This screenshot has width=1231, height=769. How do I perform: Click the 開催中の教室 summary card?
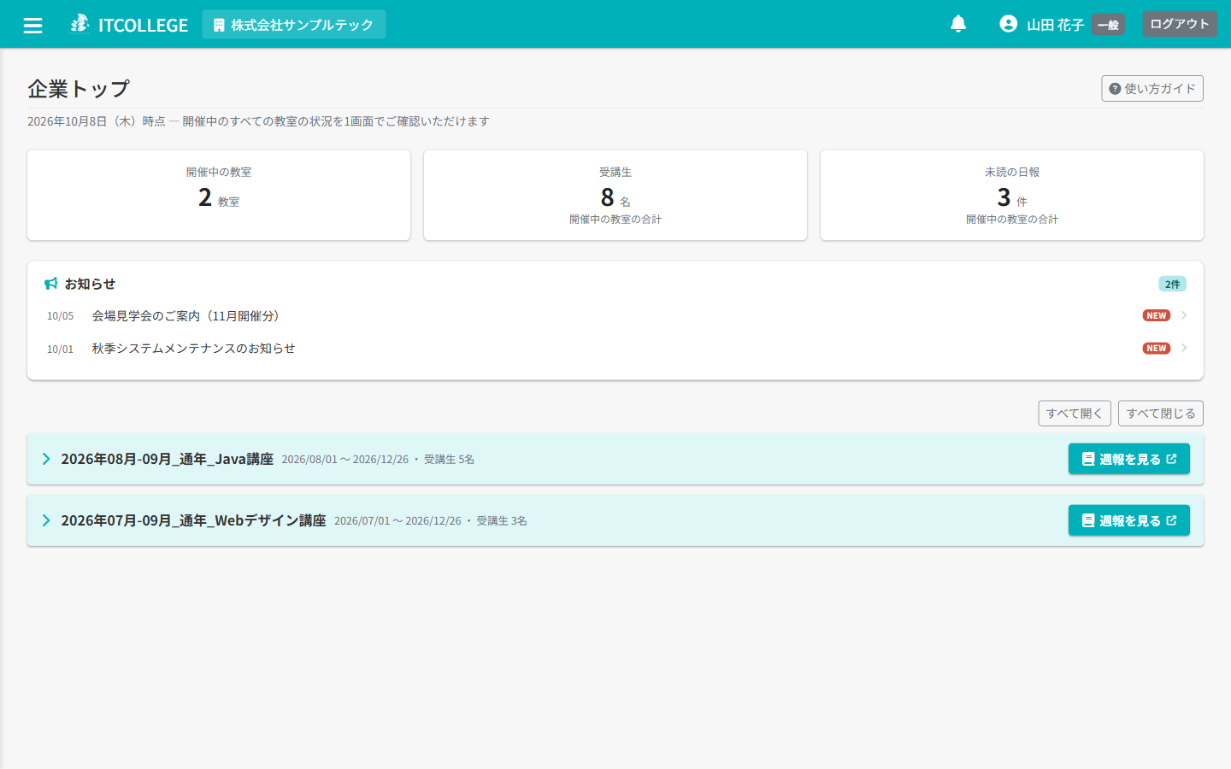(219, 195)
